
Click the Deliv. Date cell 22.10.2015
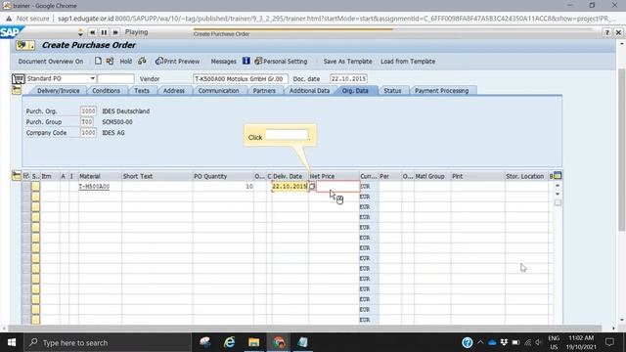coord(290,187)
